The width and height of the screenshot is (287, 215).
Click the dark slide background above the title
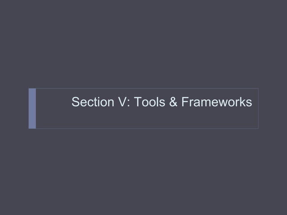click(144, 45)
